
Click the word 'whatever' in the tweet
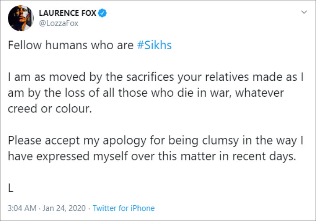pyautogui.click(x=260, y=93)
